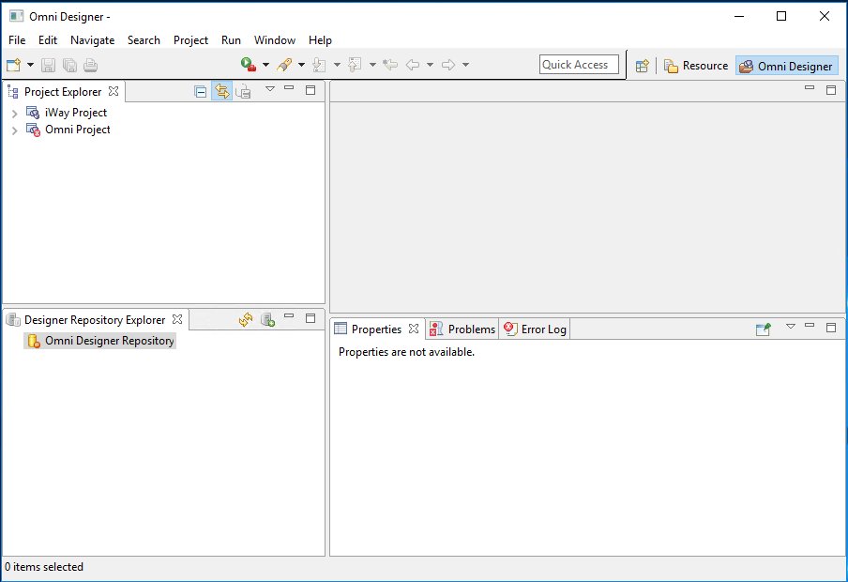Open the Window menu

[275, 40]
